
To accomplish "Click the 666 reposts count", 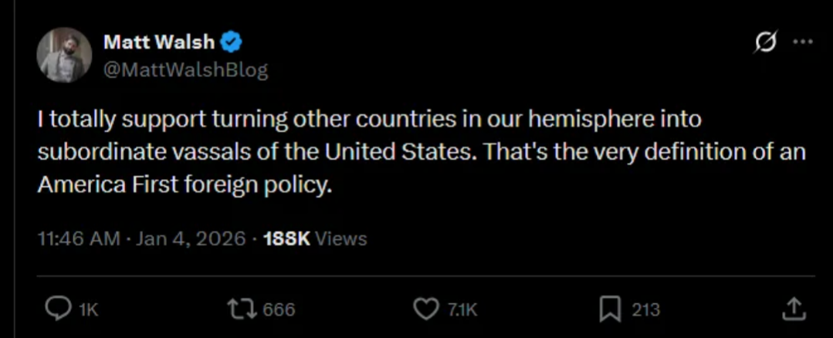I will [x=279, y=310].
